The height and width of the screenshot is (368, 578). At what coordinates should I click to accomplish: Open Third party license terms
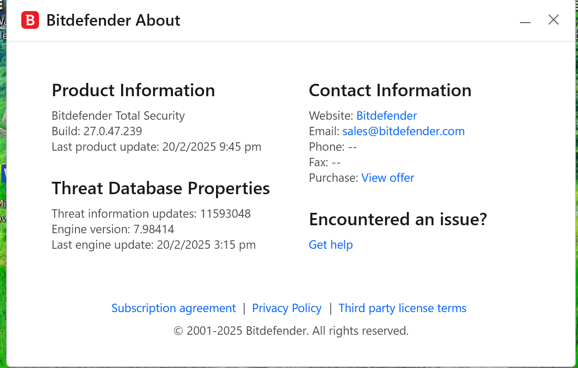402,309
